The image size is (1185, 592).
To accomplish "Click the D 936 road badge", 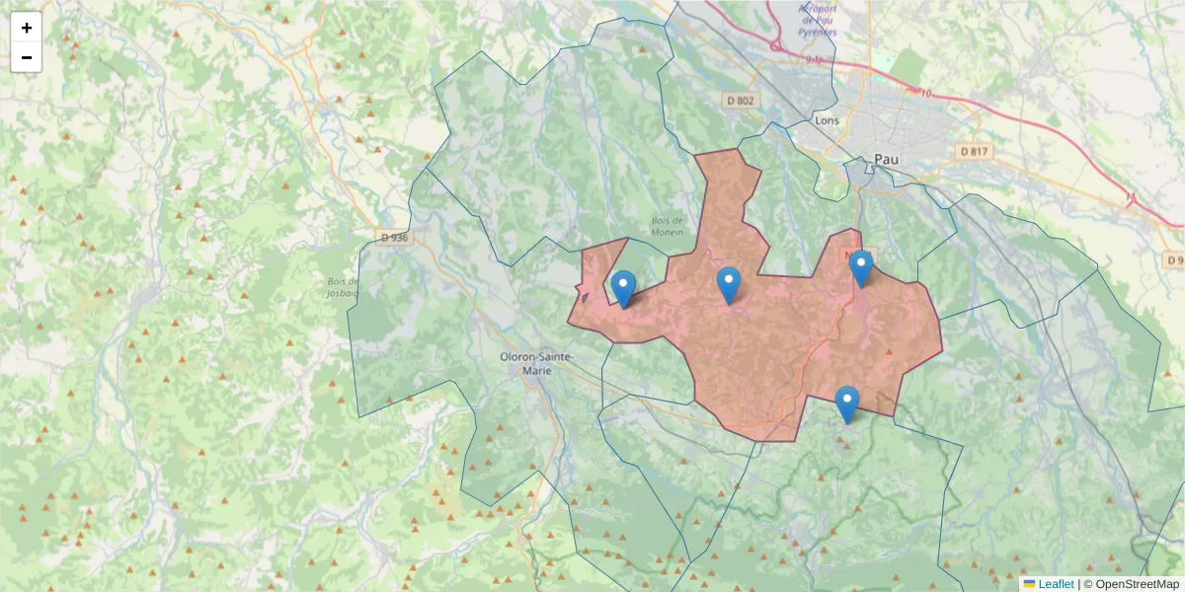I will (x=394, y=238).
